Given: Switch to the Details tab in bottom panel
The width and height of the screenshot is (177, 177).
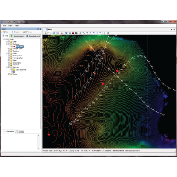Looking at the screenshot, I should [x=20, y=132].
